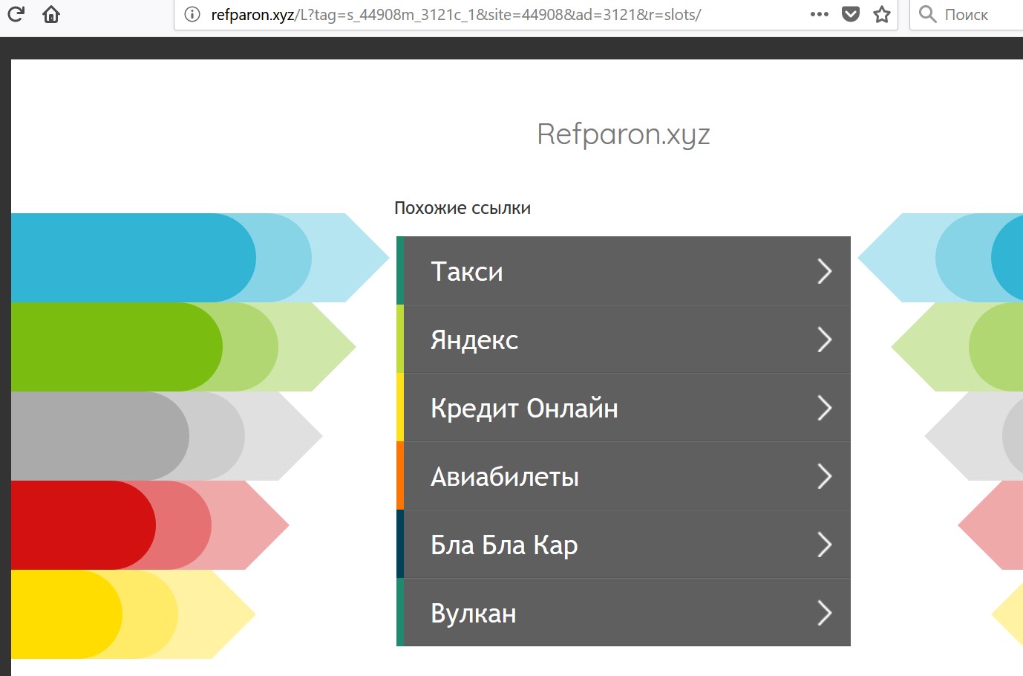Open the Яндекс related link

pos(624,339)
